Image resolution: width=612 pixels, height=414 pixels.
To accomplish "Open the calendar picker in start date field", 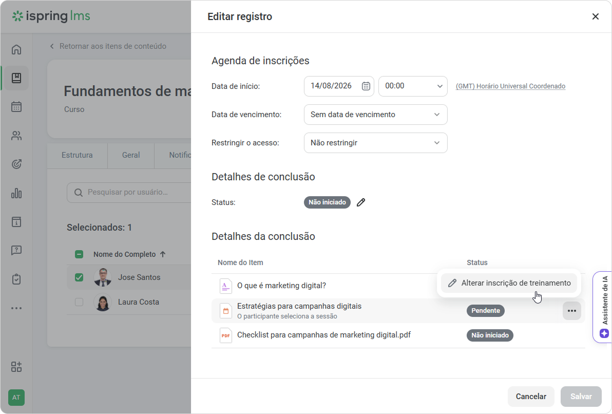I will 366,86.
